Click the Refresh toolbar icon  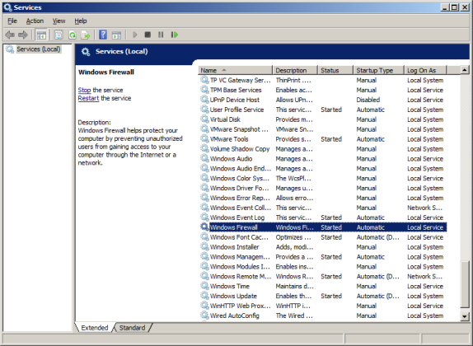pos(73,35)
